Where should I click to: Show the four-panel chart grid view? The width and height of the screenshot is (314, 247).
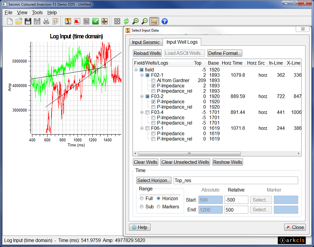coord(117,21)
